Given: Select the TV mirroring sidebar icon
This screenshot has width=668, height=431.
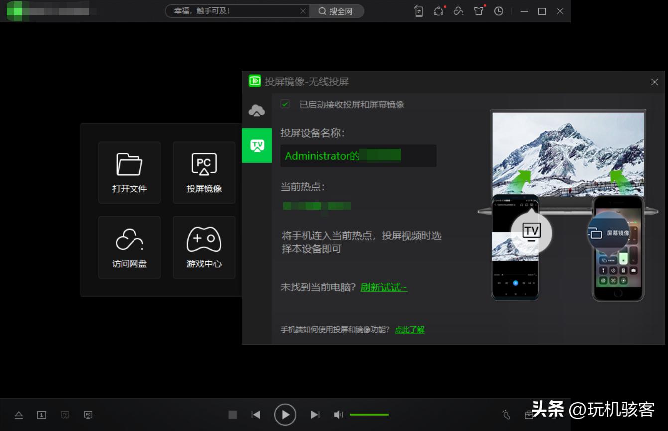Looking at the screenshot, I should point(257,145).
